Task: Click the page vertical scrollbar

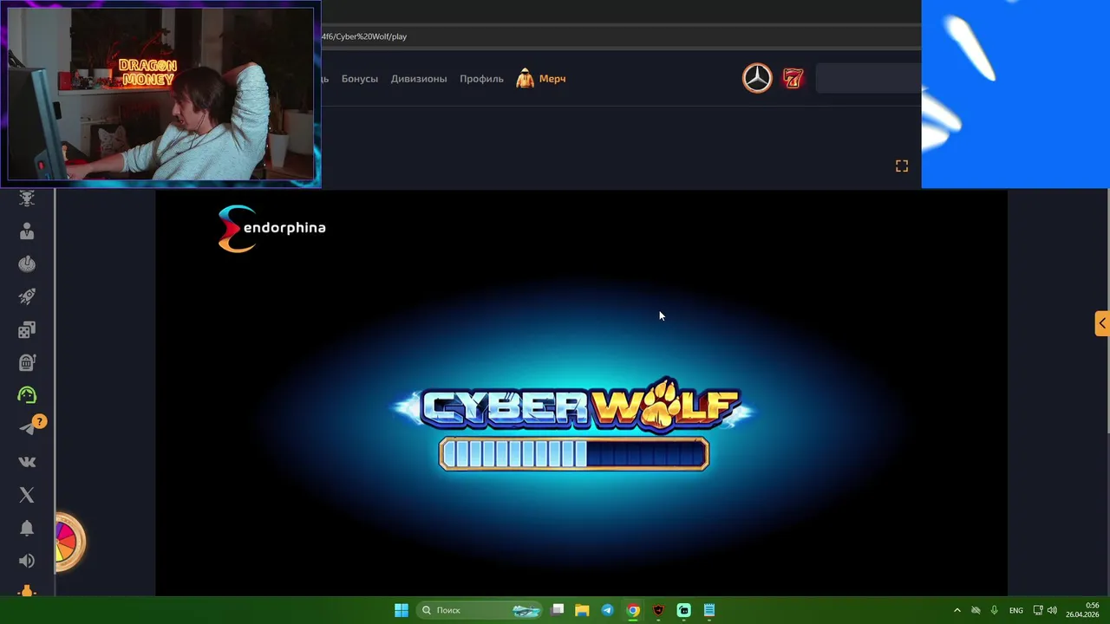Action: click(x=1107, y=312)
